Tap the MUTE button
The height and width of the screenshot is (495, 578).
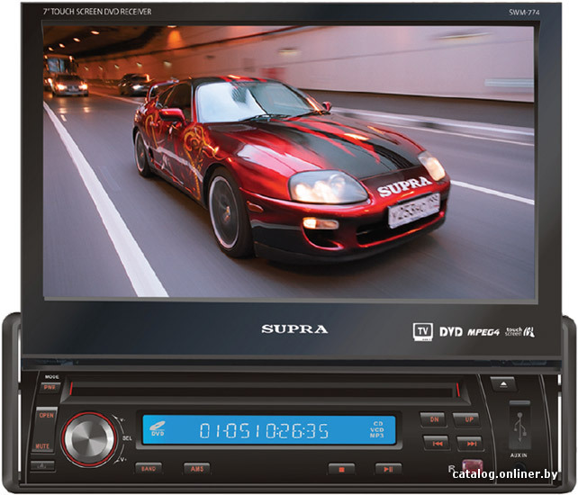click(42, 446)
